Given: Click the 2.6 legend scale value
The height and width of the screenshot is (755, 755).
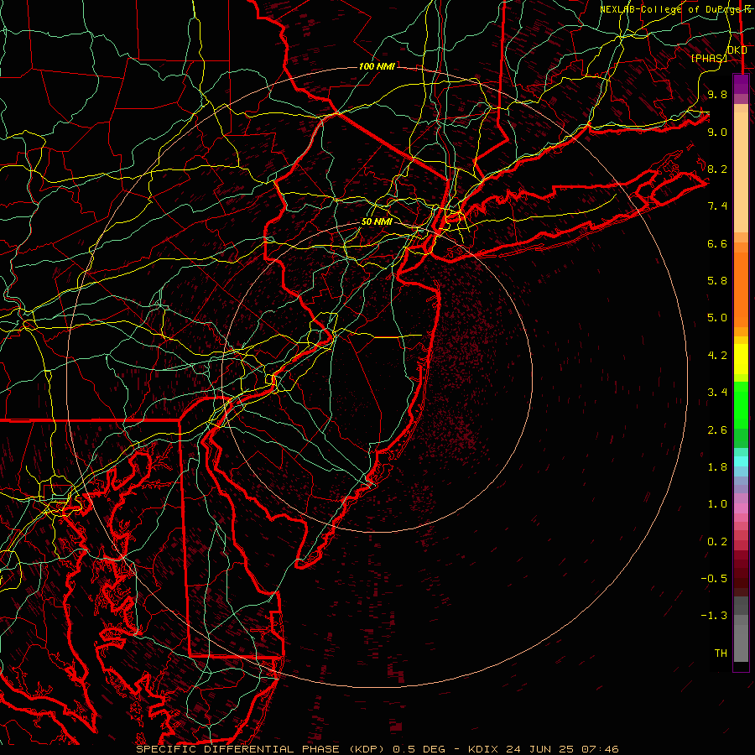Looking at the screenshot, I should click(717, 430).
